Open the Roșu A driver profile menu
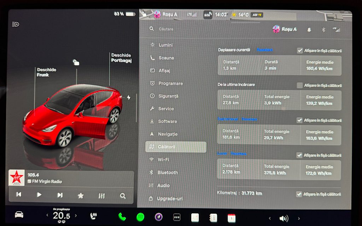 pyautogui.click(x=285, y=29)
